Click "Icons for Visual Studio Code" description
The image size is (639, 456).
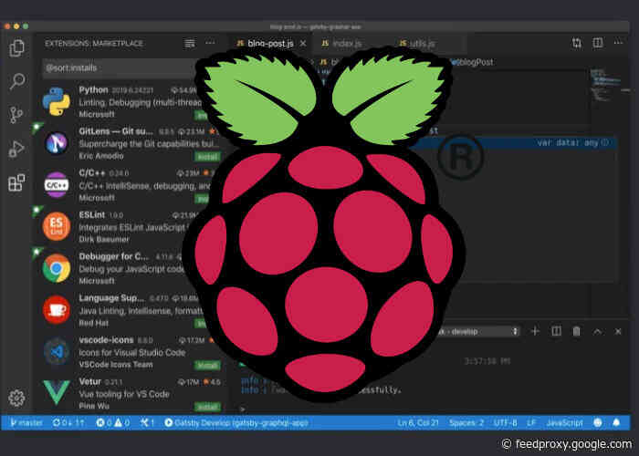[x=132, y=353]
